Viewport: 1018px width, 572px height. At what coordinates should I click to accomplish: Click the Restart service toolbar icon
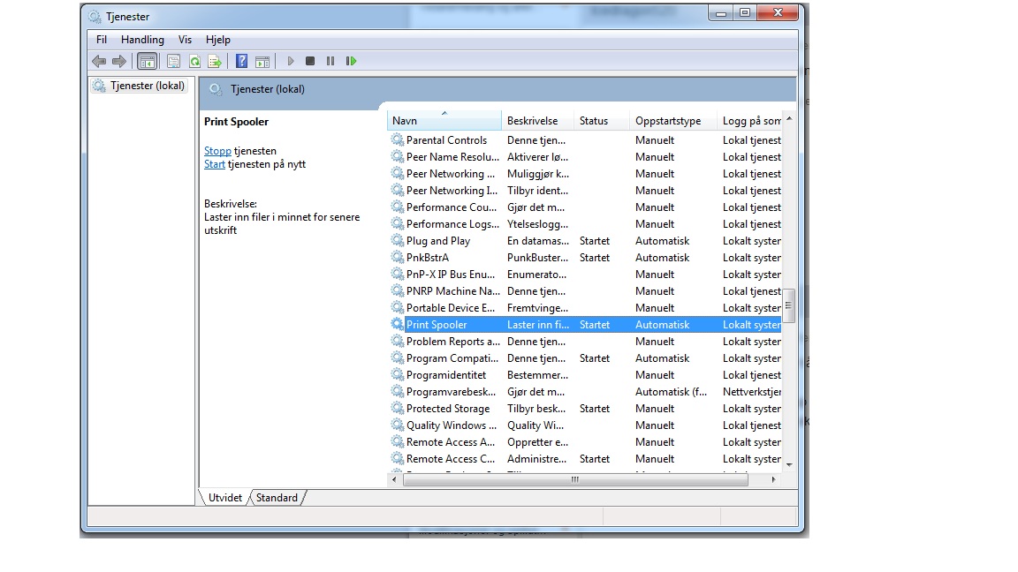pyautogui.click(x=351, y=61)
